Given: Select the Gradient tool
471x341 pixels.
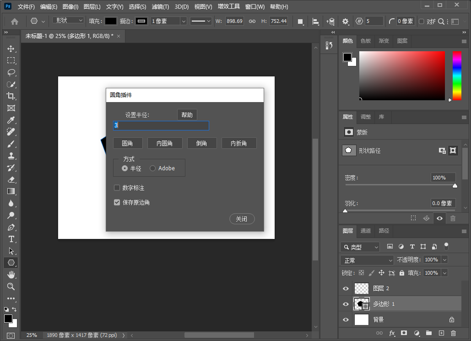Looking at the screenshot, I should coord(11,191).
